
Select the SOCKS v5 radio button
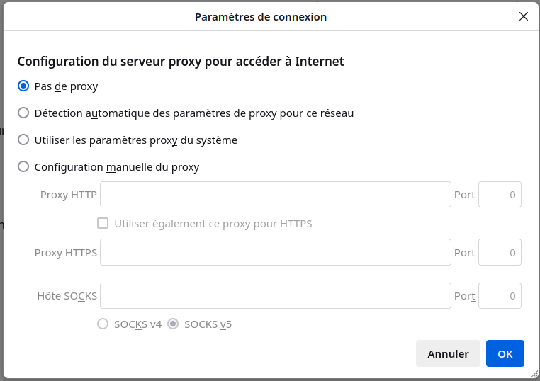pos(173,324)
